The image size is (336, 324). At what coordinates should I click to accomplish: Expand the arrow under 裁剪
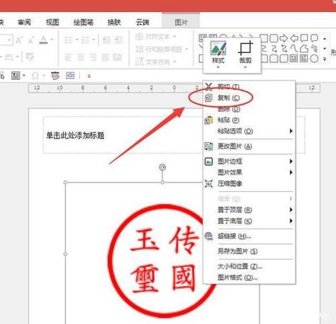click(245, 67)
